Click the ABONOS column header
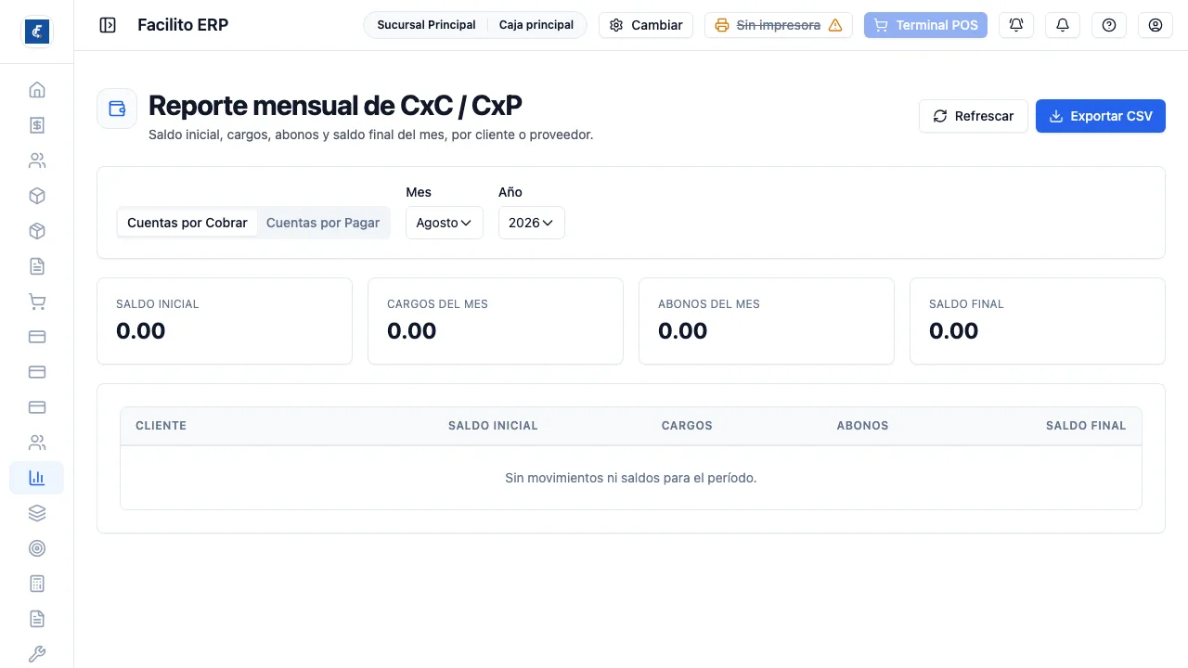The image size is (1188, 668). [x=862, y=426]
